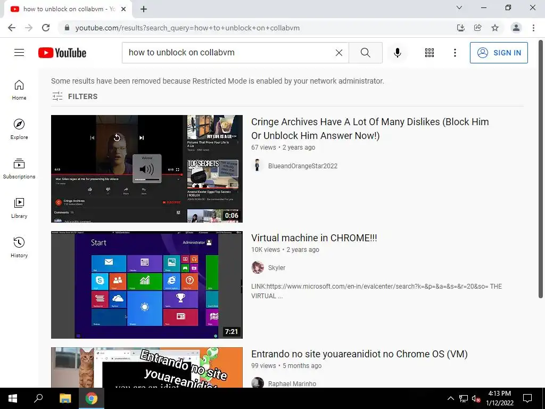Viewport: 545px width, 409px height.
Task: Open Chrome tab search dropdown
Action: 459,7
